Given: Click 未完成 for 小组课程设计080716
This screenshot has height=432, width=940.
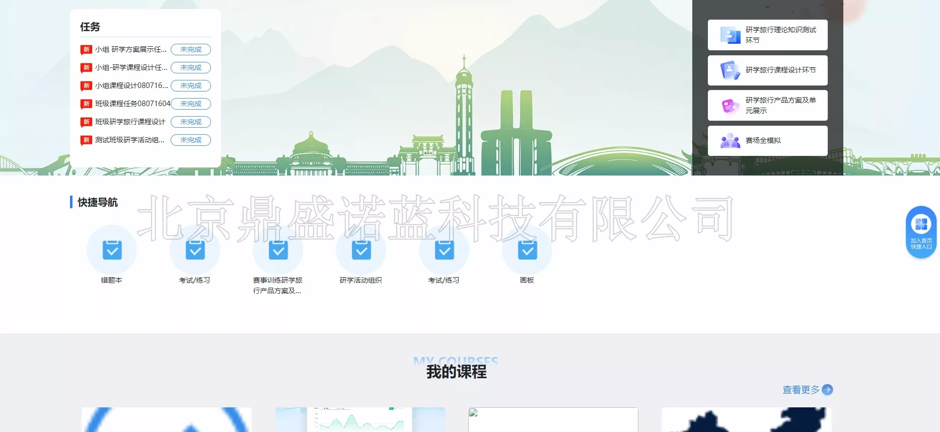Looking at the screenshot, I should pos(191,85).
